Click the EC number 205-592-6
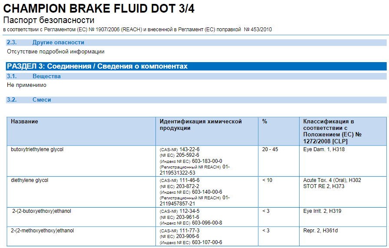 [x=188, y=155]
